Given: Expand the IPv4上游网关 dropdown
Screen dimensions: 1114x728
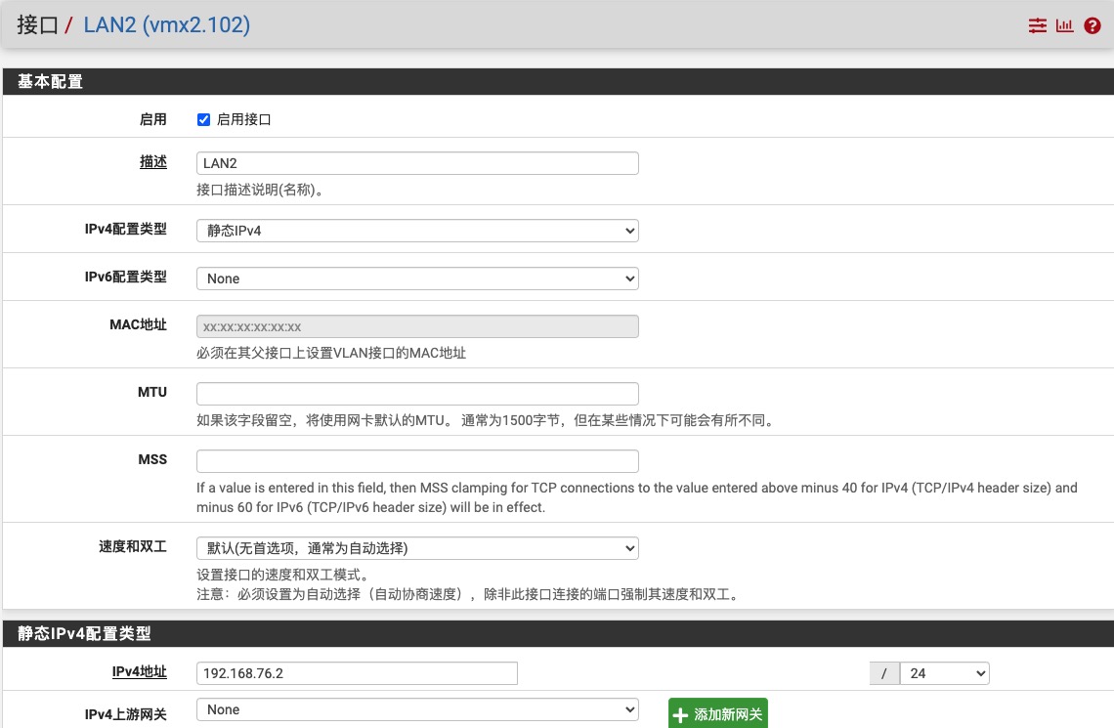Looking at the screenshot, I should coord(417,709).
